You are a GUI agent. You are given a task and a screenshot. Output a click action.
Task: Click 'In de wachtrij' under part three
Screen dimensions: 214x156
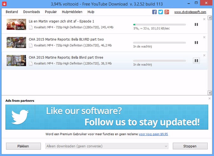click(143, 65)
